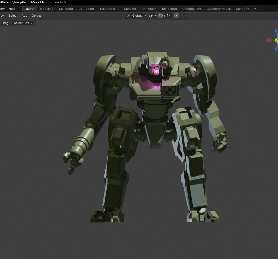
Task: Open the viewport Add menu
Action: pos(25,16)
